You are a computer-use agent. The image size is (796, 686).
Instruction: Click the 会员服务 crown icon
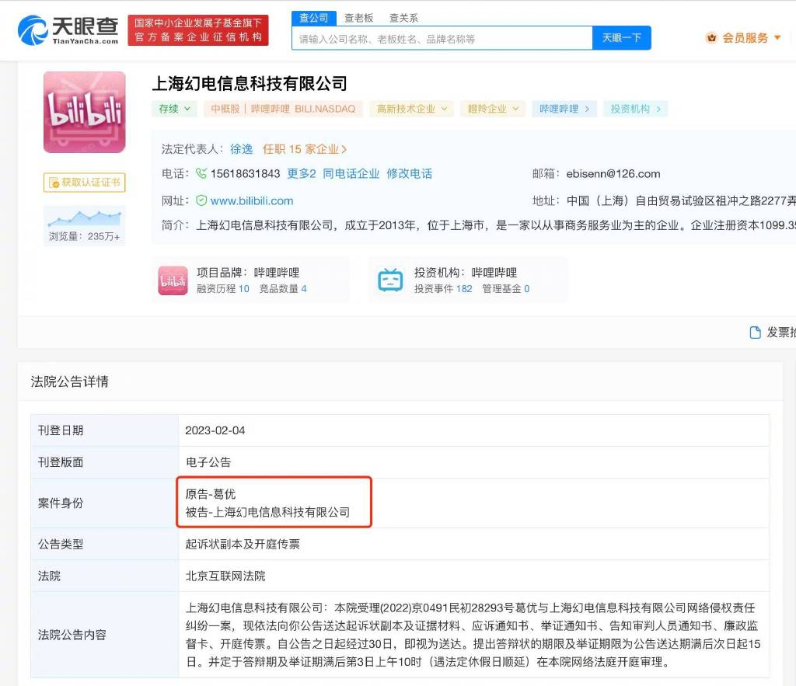(x=712, y=38)
